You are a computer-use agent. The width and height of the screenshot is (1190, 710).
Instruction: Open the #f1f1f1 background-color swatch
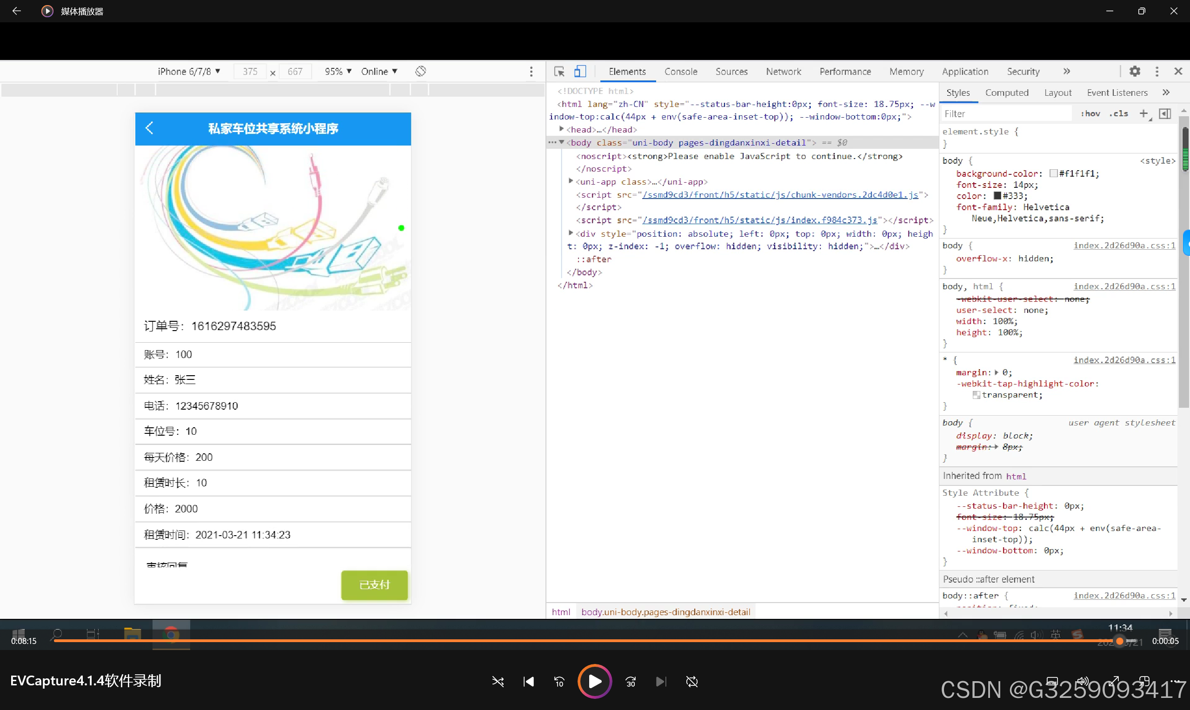pos(1053,173)
